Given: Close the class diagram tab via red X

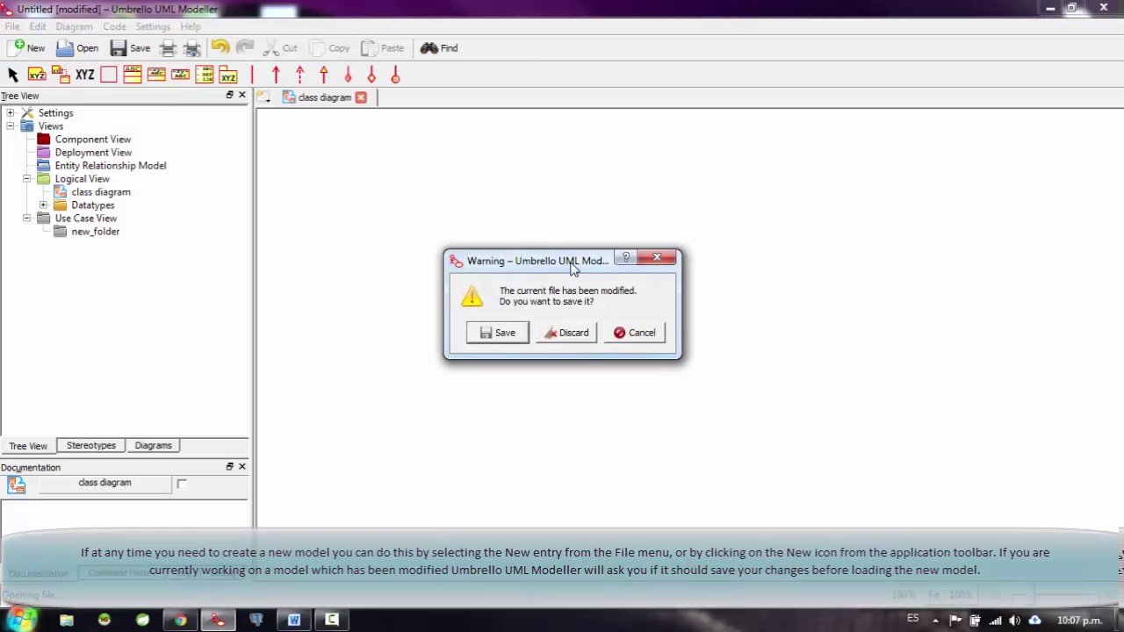Looking at the screenshot, I should [x=360, y=97].
